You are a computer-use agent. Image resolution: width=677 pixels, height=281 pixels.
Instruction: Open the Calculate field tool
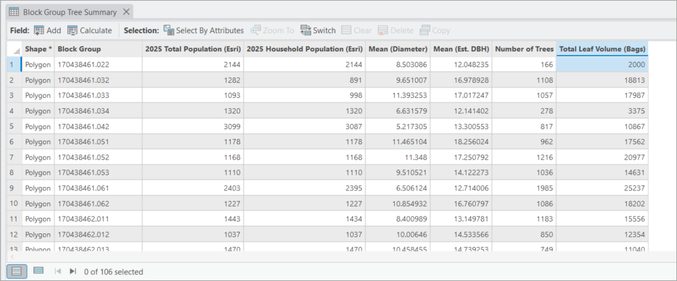pos(73,31)
